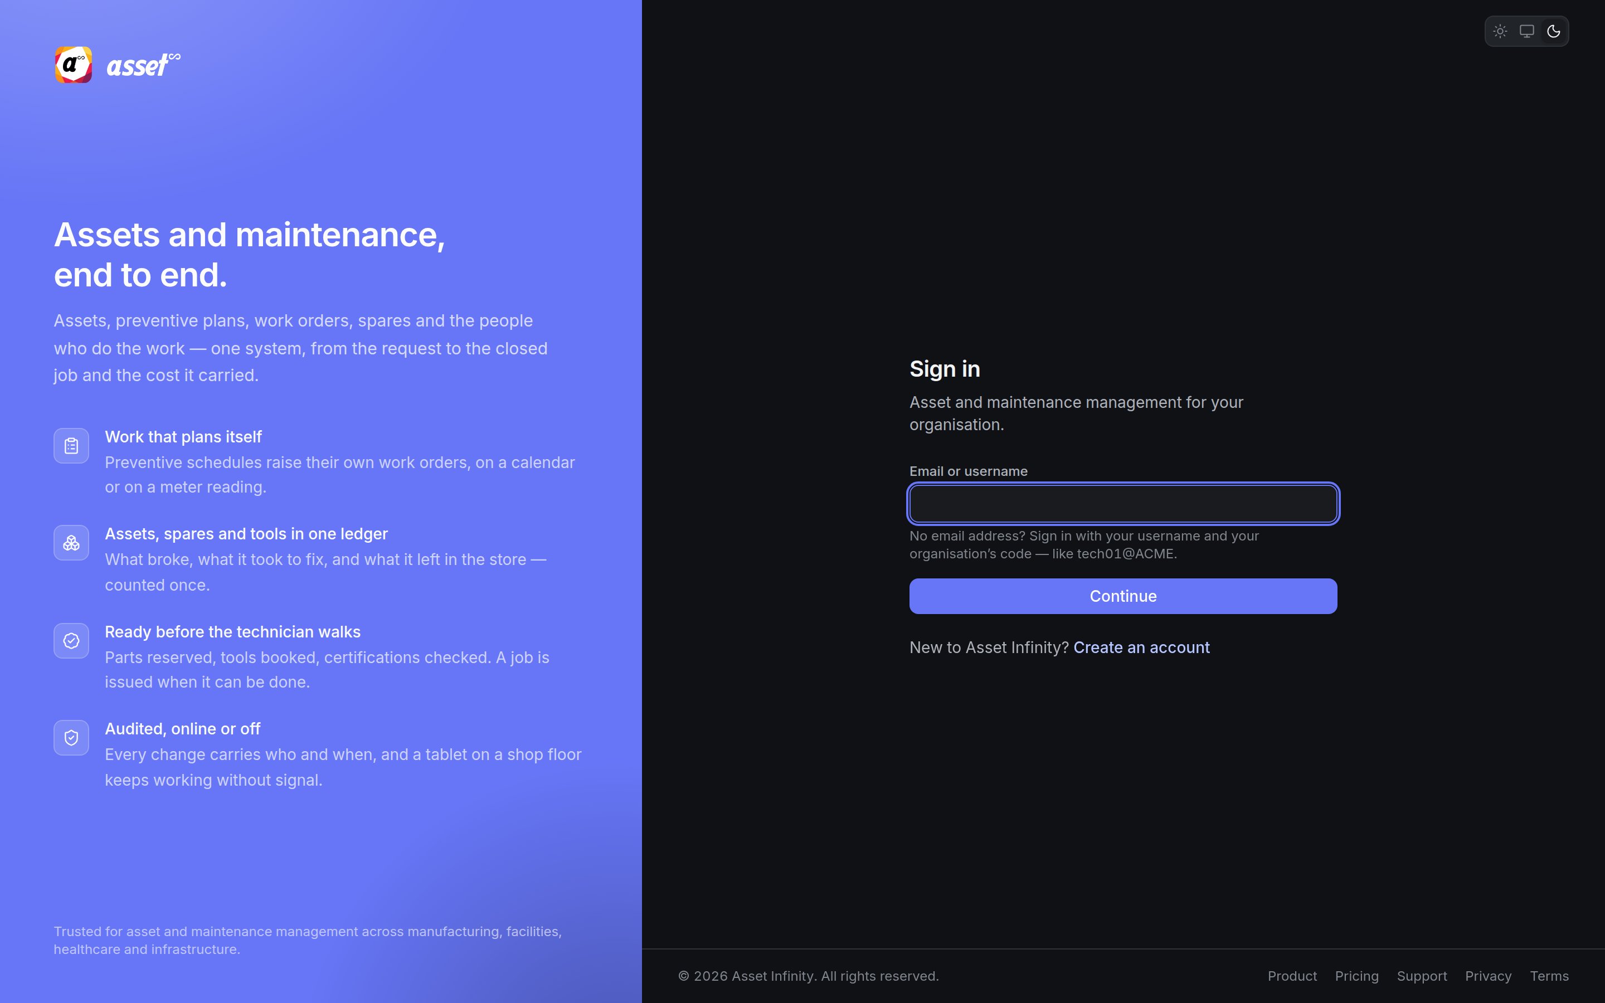The width and height of the screenshot is (1605, 1003).
Task: Select the system theme monitor icon
Action: pyautogui.click(x=1527, y=31)
